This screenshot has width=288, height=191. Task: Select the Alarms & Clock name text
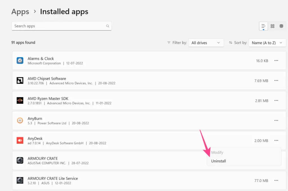pyautogui.click(x=40, y=59)
